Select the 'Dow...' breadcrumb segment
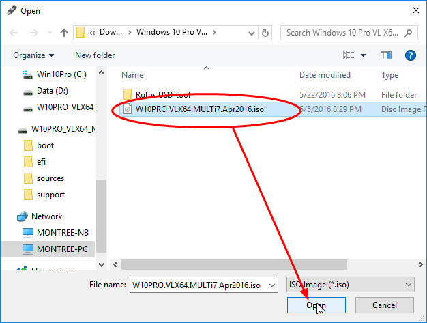The image size is (427, 323). coord(111,32)
